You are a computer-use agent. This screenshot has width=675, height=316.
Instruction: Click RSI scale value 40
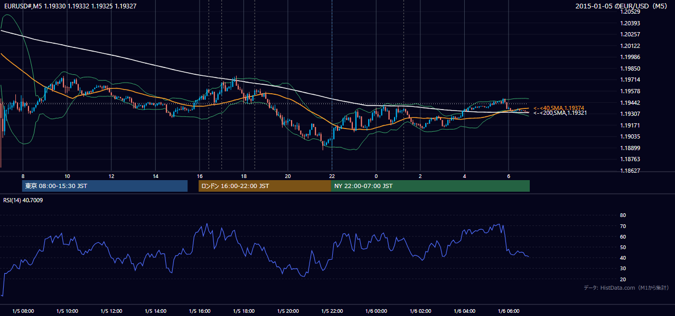point(623,258)
